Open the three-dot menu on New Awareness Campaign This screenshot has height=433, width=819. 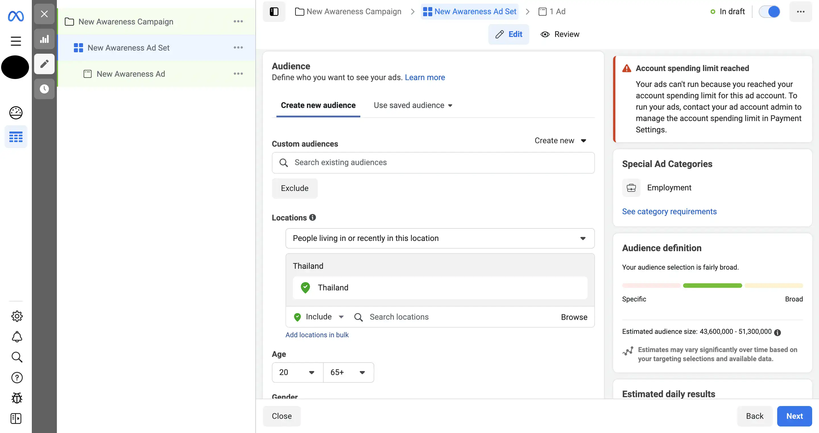pos(238,21)
